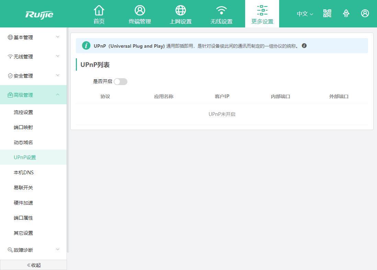Select 硬件加速 in sidebar
377x270 pixels.
click(33, 203)
